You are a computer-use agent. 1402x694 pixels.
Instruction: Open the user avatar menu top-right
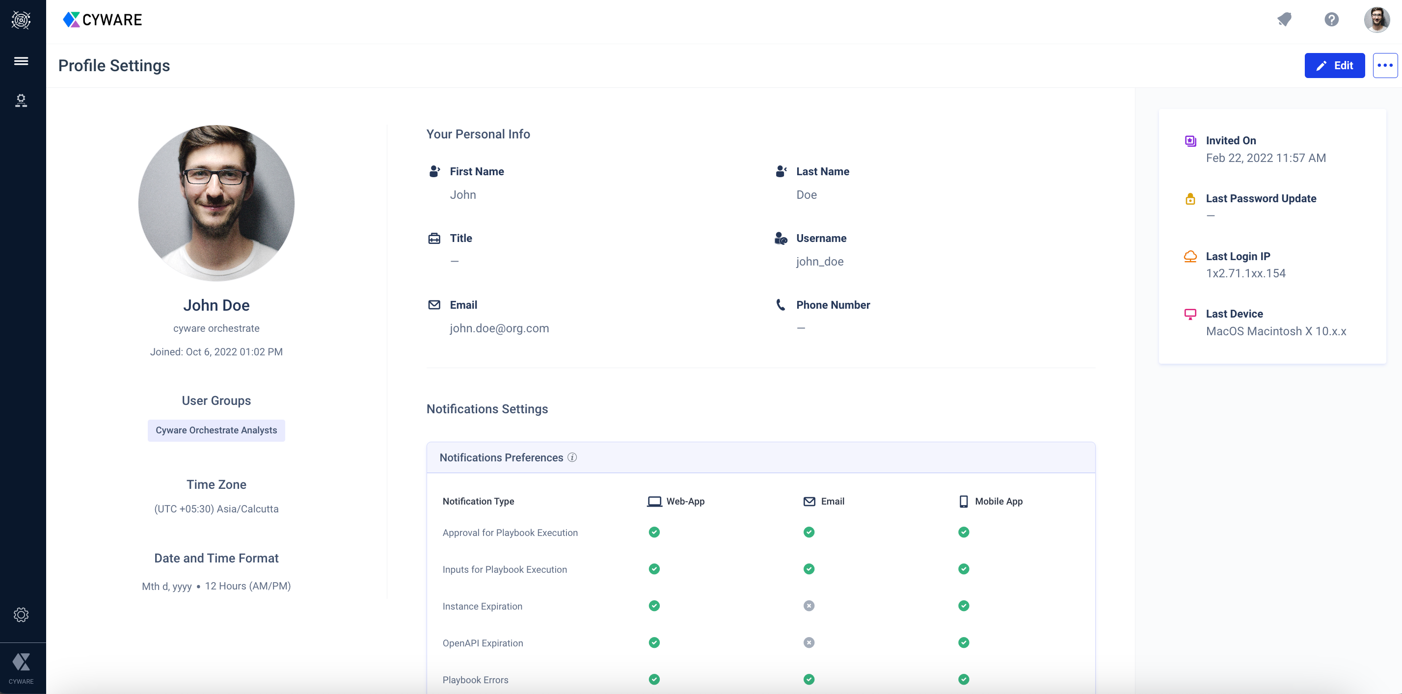[x=1377, y=20]
